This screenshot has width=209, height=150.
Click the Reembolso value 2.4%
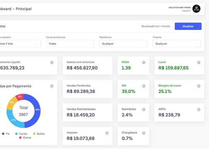coord(127,115)
